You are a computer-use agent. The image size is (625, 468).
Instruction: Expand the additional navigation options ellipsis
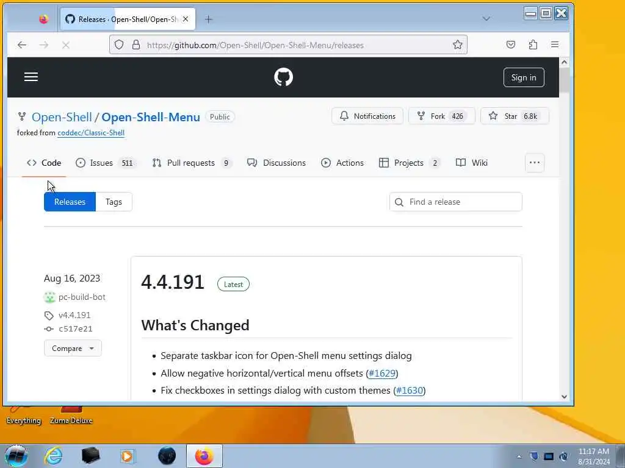(x=535, y=163)
